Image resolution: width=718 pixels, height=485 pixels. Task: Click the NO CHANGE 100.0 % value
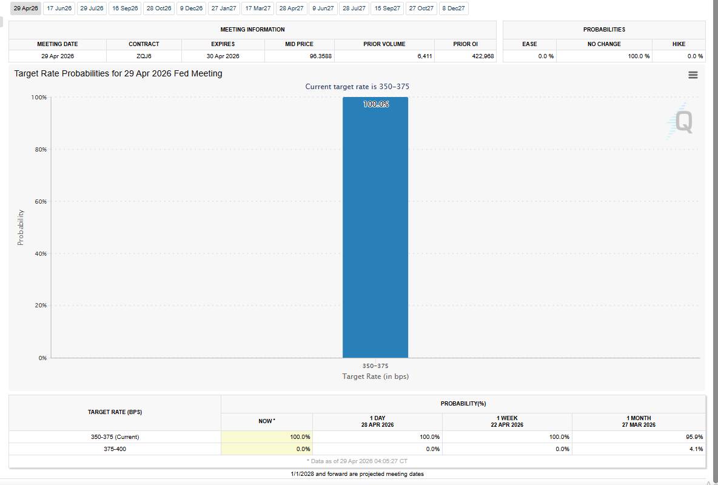(x=638, y=56)
